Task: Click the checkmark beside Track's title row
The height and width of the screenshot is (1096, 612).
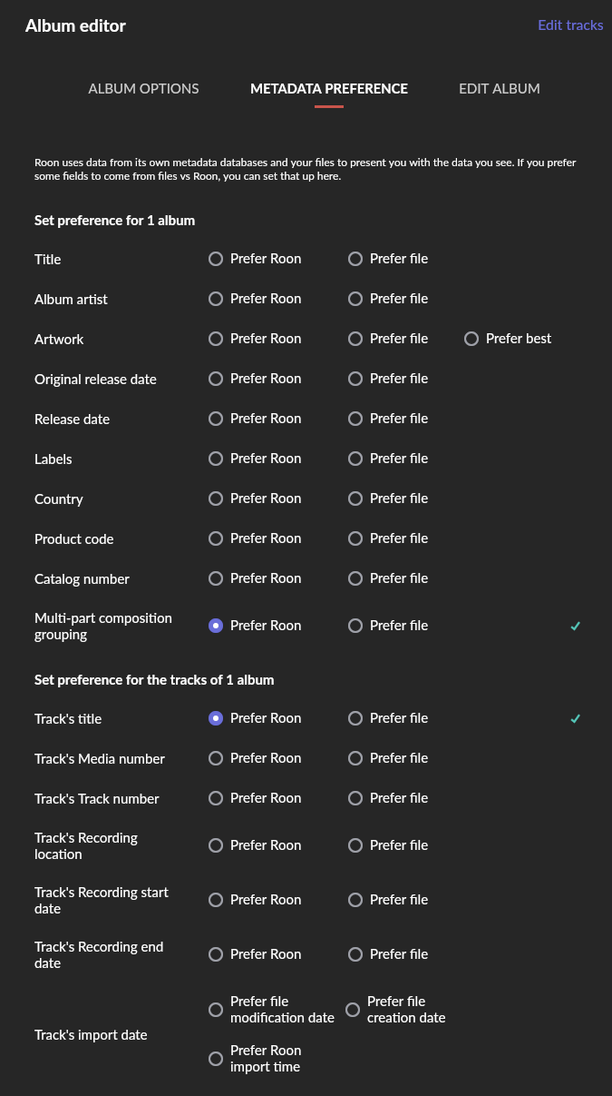Action: coord(576,719)
